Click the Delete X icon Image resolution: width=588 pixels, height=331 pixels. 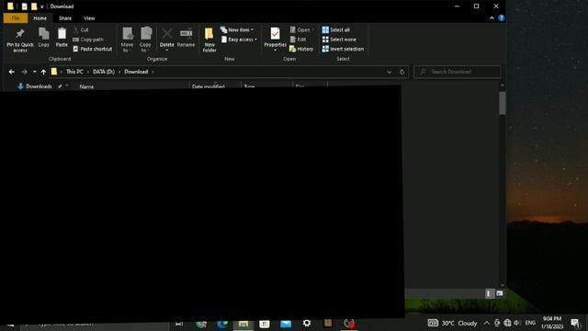(x=167, y=34)
